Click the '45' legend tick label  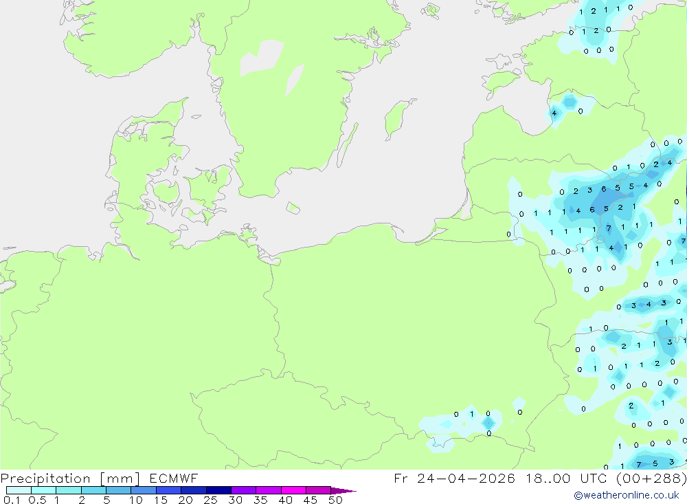311,500
